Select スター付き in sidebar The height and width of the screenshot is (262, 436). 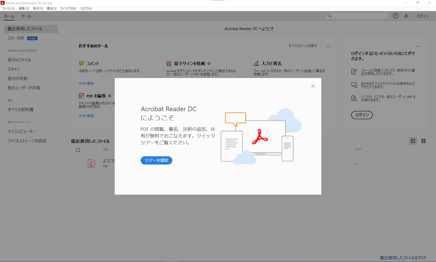pyautogui.click(x=16, y=38)
